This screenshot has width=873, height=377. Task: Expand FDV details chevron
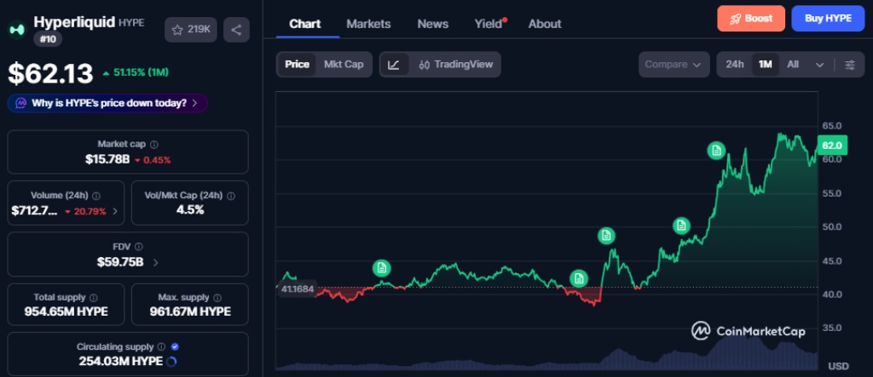click(x=155, y=262)
